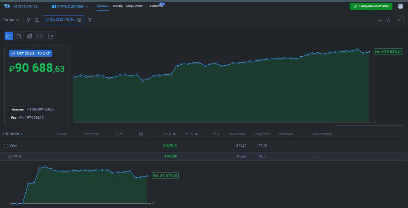Open the Трейды dropdown
The width and height of the screenshot is (408, 208).
[x=12, y=20]
